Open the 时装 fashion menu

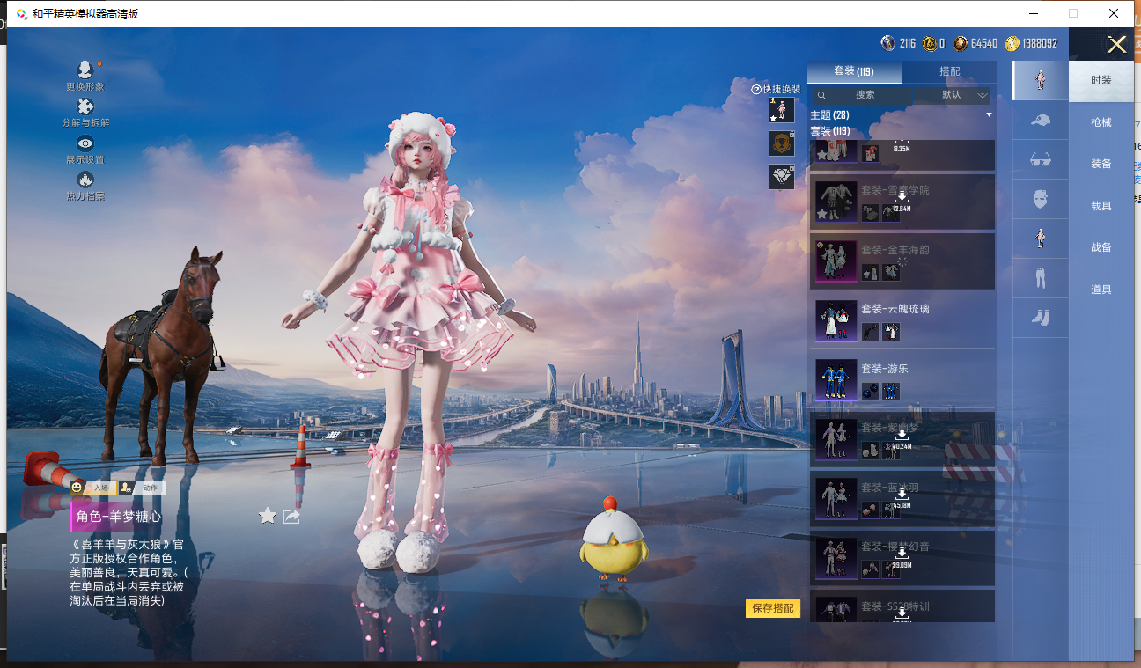point(1101,80)
